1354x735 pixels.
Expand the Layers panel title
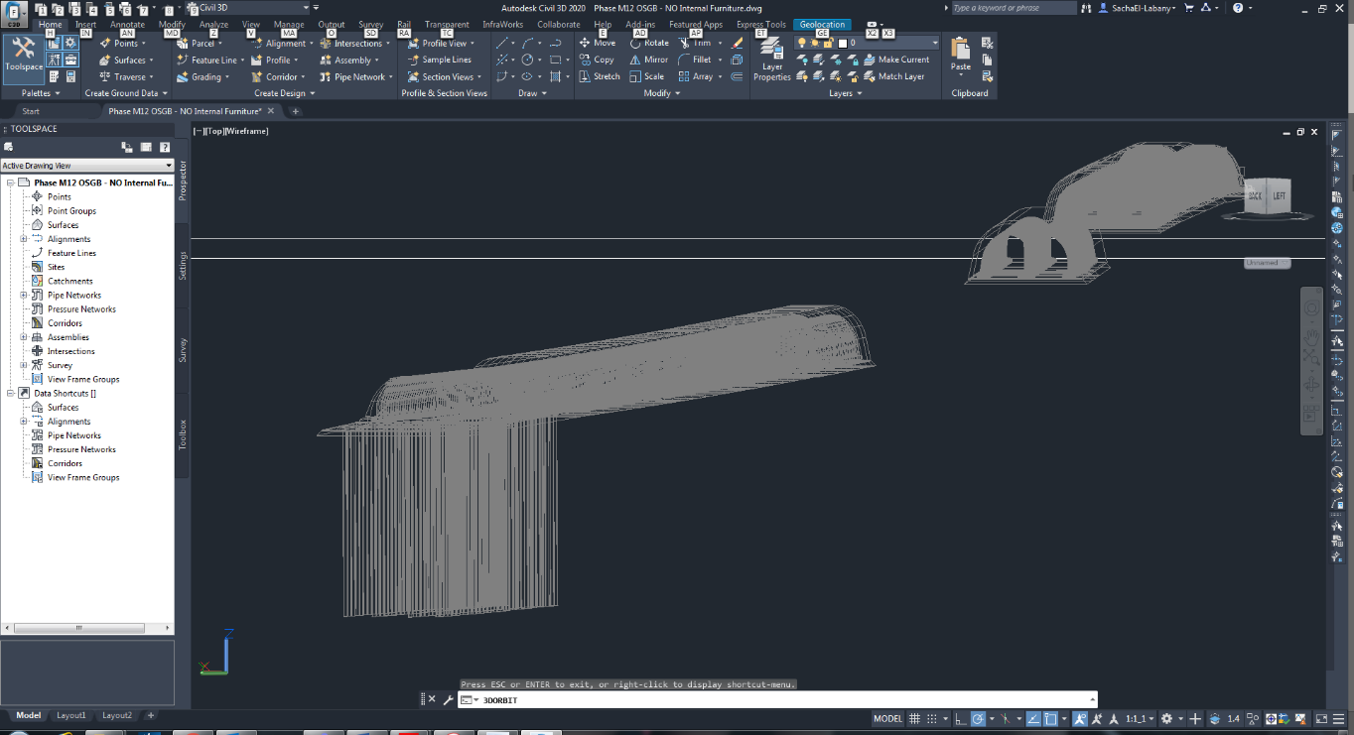tap(846, 93)
